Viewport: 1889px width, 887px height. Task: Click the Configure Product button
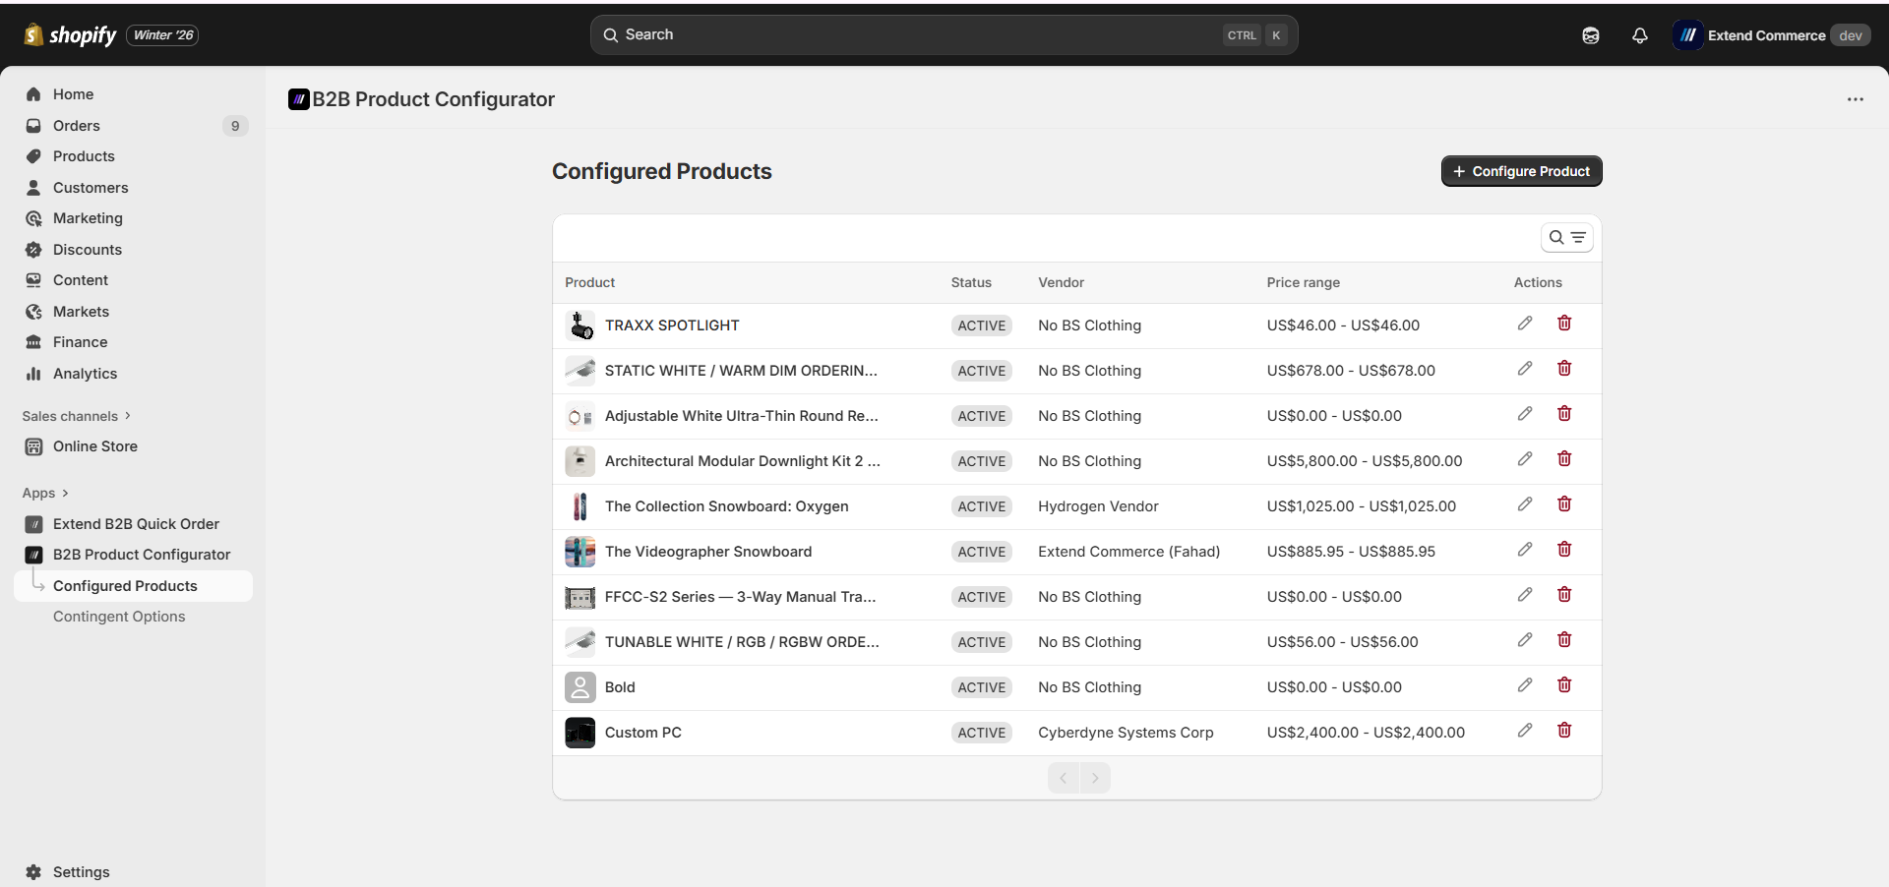click(1522, 171)
